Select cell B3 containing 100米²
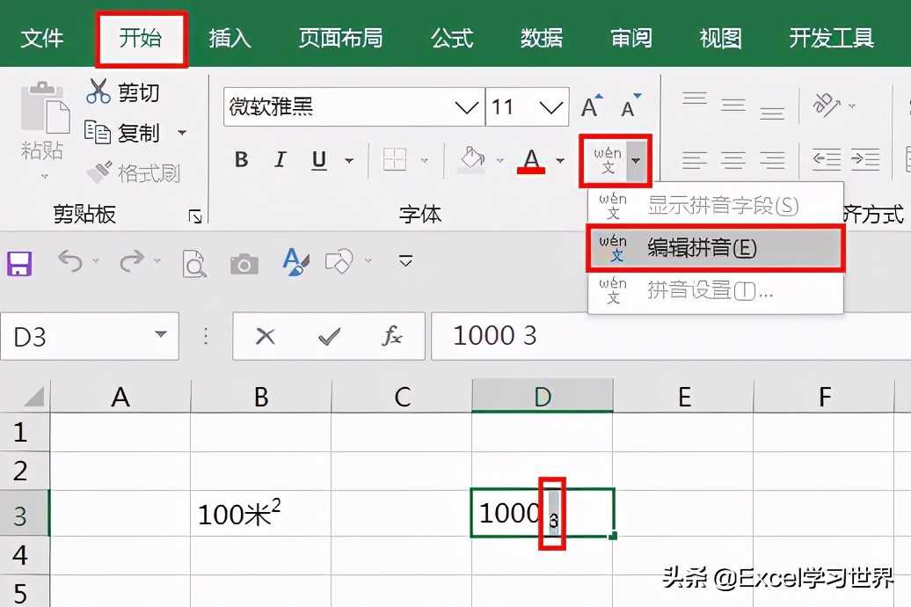 260,513
